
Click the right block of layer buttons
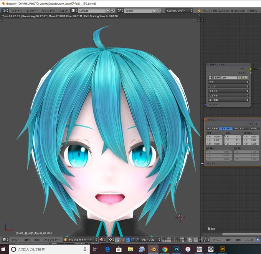(x=181, y=240)
